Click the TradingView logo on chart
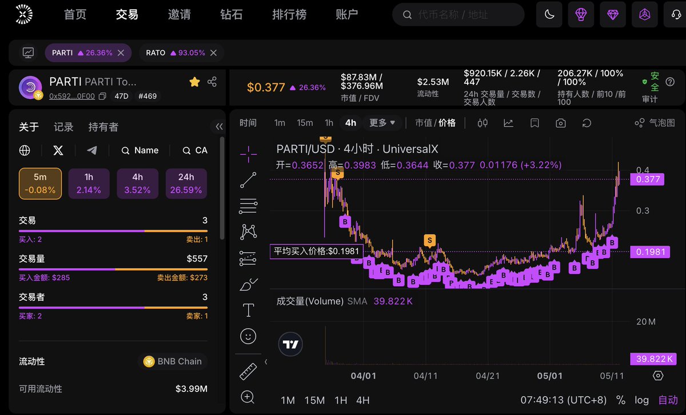 coord(291,345)
